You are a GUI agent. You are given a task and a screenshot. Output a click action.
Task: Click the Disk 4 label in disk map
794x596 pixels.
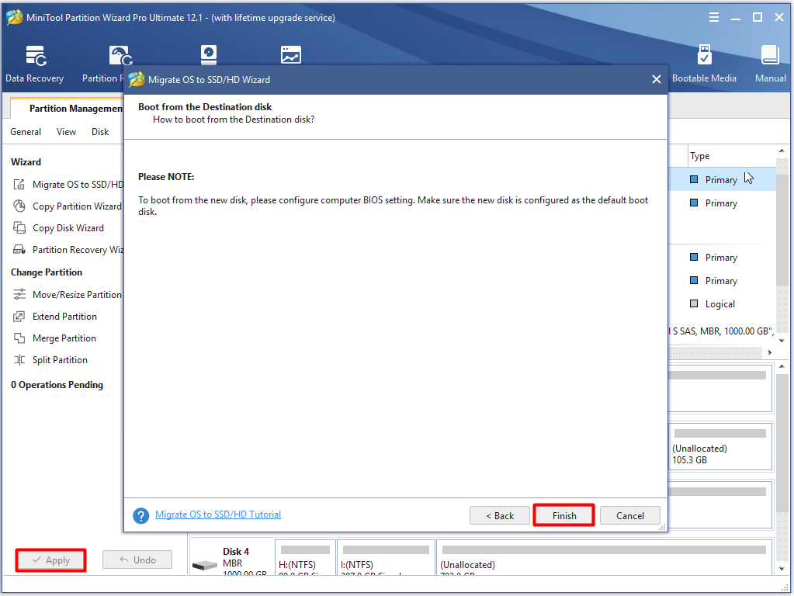pos(236,552)
